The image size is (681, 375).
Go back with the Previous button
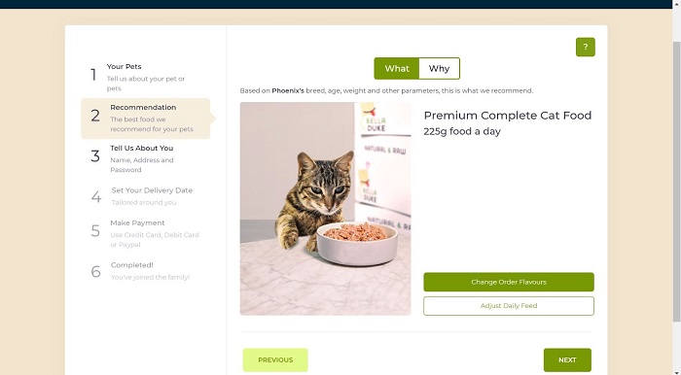click(275, 359)
